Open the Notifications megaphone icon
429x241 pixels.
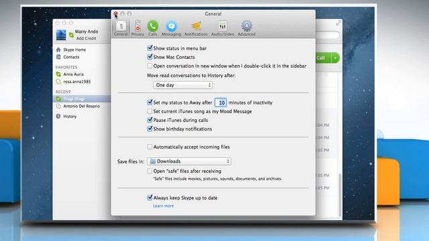(196, 26)
